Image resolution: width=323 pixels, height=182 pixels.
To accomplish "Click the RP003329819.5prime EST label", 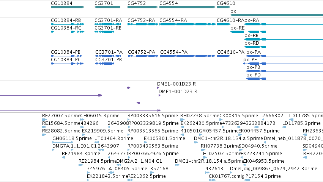I will click(153, 123).
